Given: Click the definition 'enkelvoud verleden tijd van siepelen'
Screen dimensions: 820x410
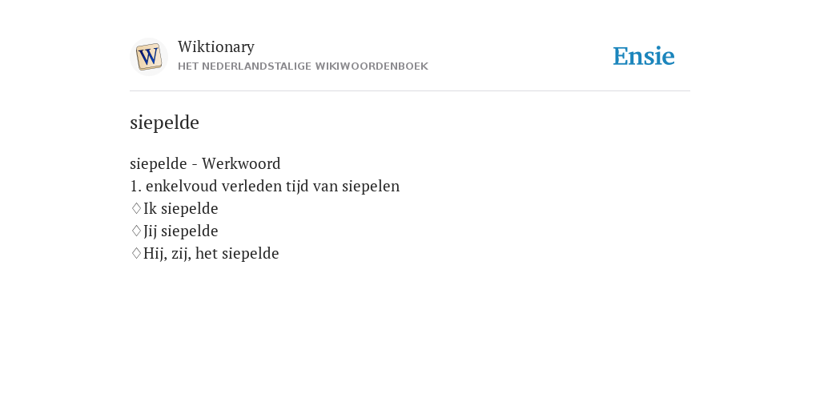Looking at the screenshot, I should 272,186.
